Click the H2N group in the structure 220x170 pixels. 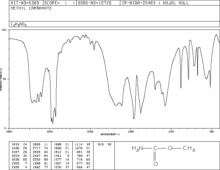(137, 148)
